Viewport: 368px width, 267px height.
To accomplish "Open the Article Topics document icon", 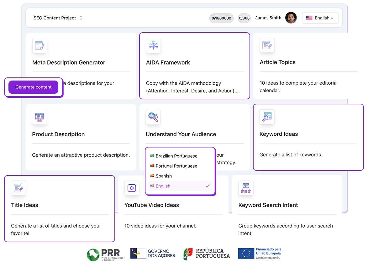I will pos(267,45).
